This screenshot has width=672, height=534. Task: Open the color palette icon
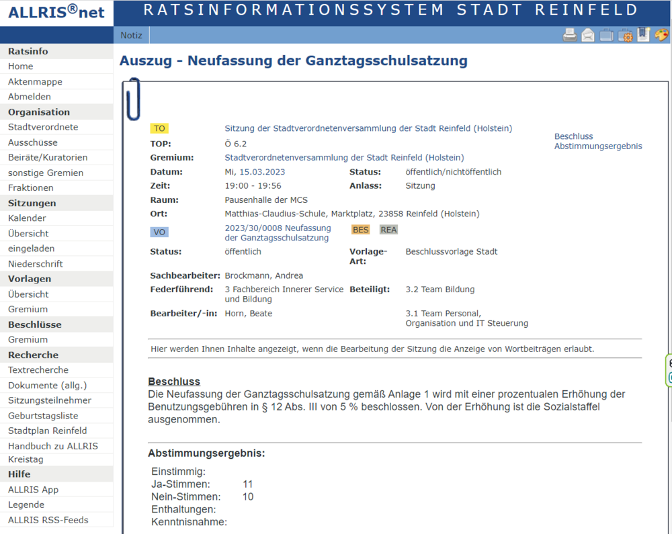tap(661, 36)
